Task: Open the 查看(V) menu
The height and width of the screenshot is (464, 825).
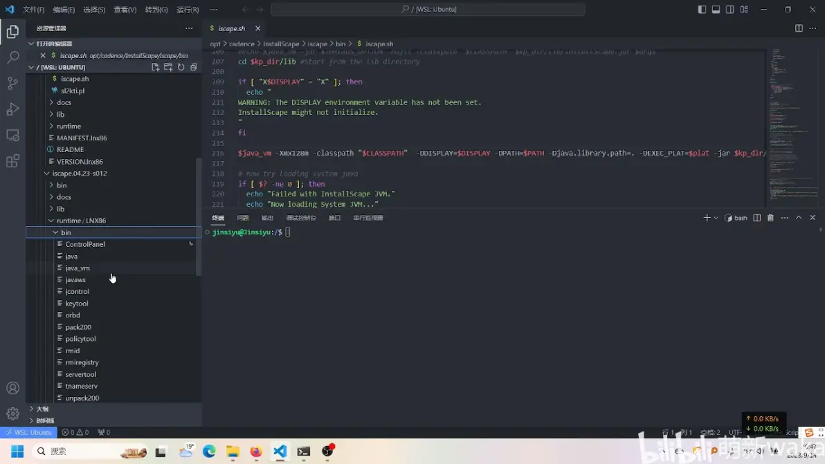Action: click(125, 10)
